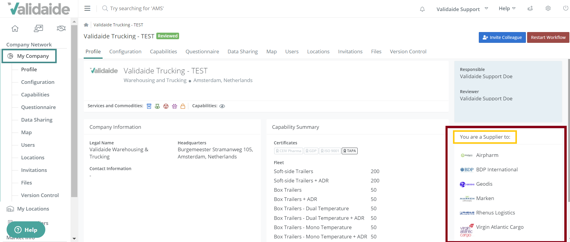The image size is (570, 242).
Task: Click the TAPA certificate badge
Action: 349,151
